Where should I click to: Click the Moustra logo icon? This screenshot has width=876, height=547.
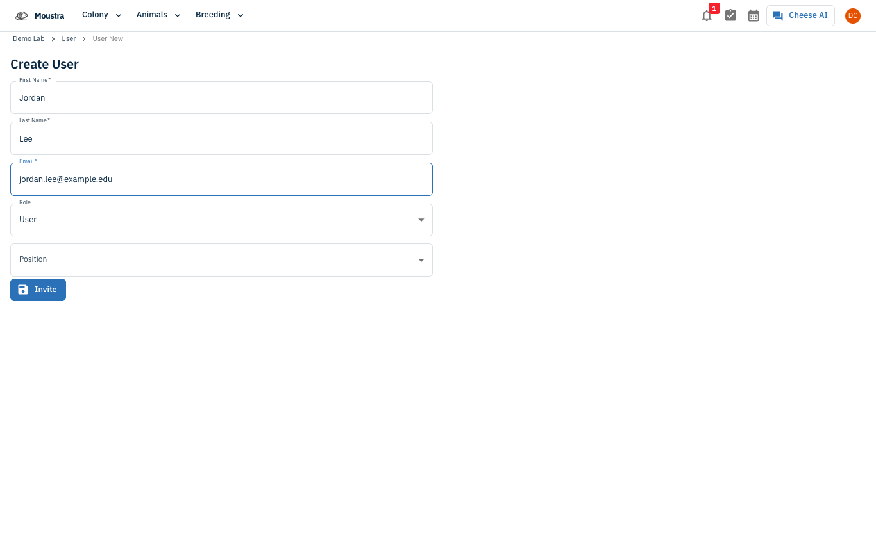(22, 15)
